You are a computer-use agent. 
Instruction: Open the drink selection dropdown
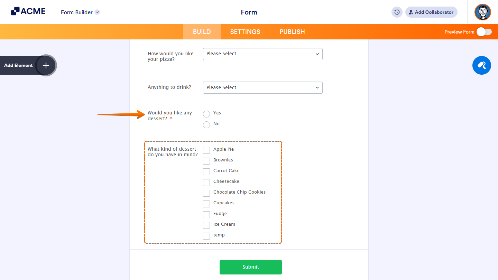point(262,87)
